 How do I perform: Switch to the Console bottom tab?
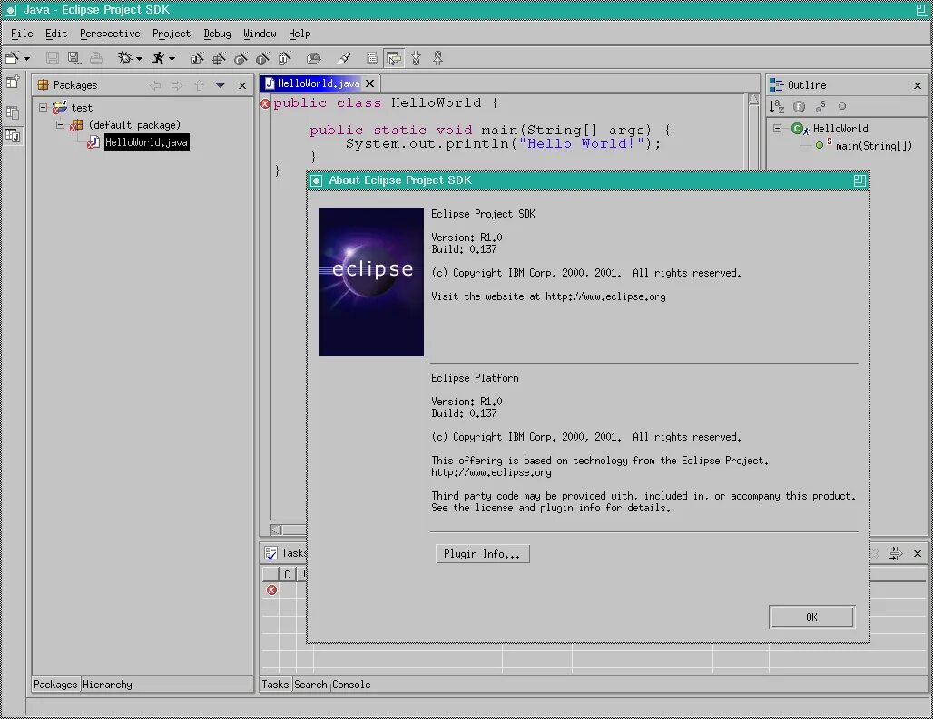point(351,684)
